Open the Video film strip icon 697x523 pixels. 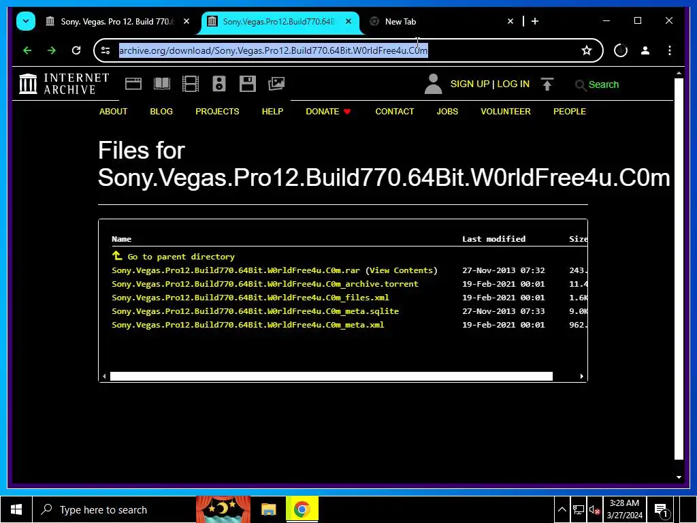(x=191, y=84)
